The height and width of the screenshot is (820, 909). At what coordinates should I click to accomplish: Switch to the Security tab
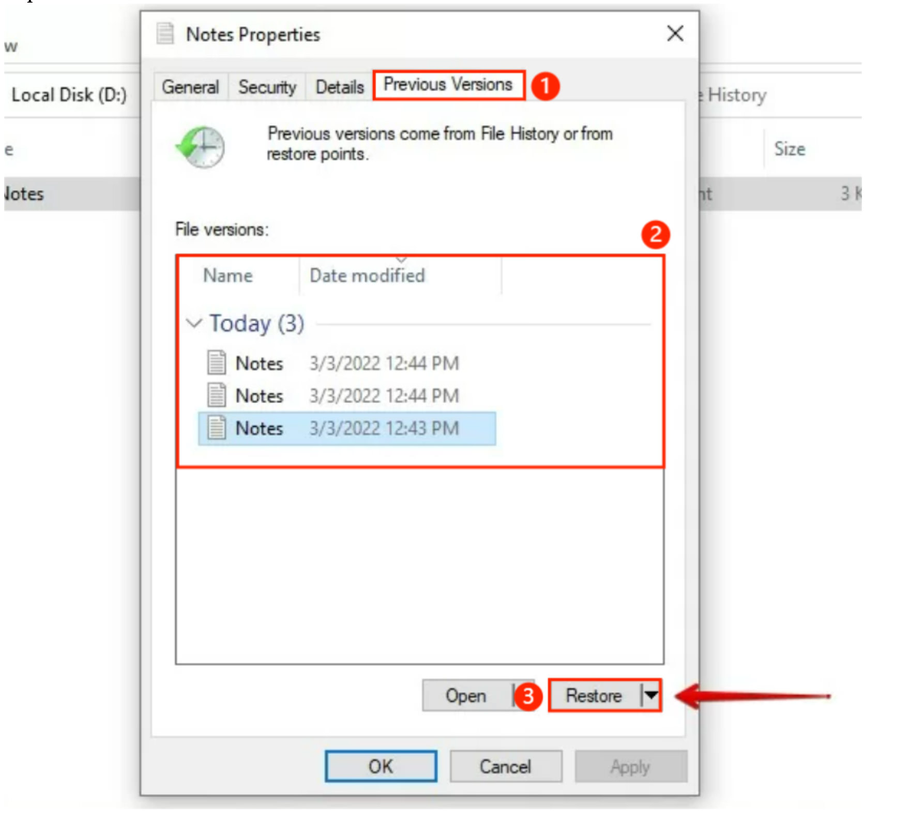point(267,87)
